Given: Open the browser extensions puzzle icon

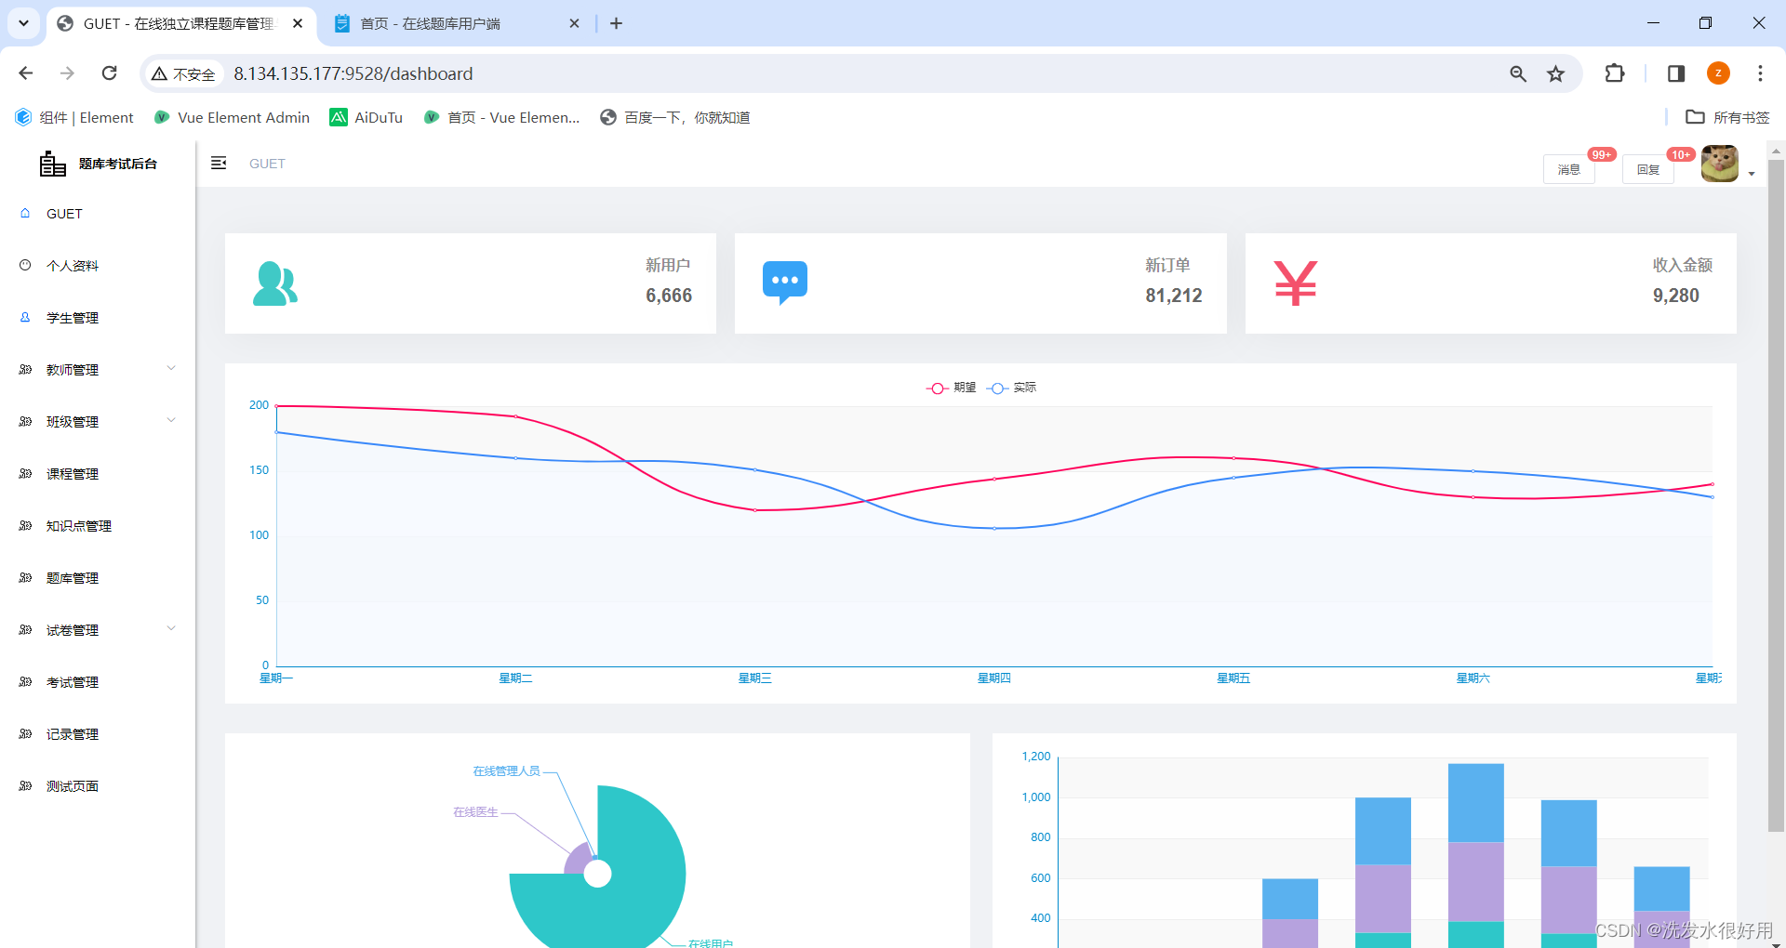Looking at the screenshot, I should [x=1615, y=73].
